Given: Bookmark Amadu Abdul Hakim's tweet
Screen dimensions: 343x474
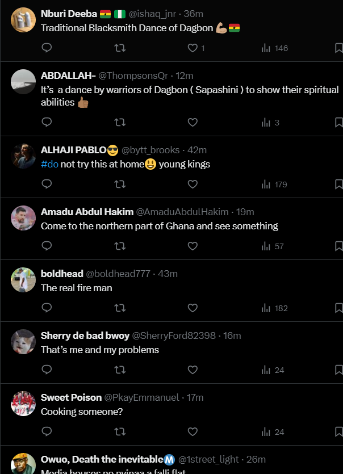Looking at the screenshot, I should pyautogui.click(x=338, y=246).
